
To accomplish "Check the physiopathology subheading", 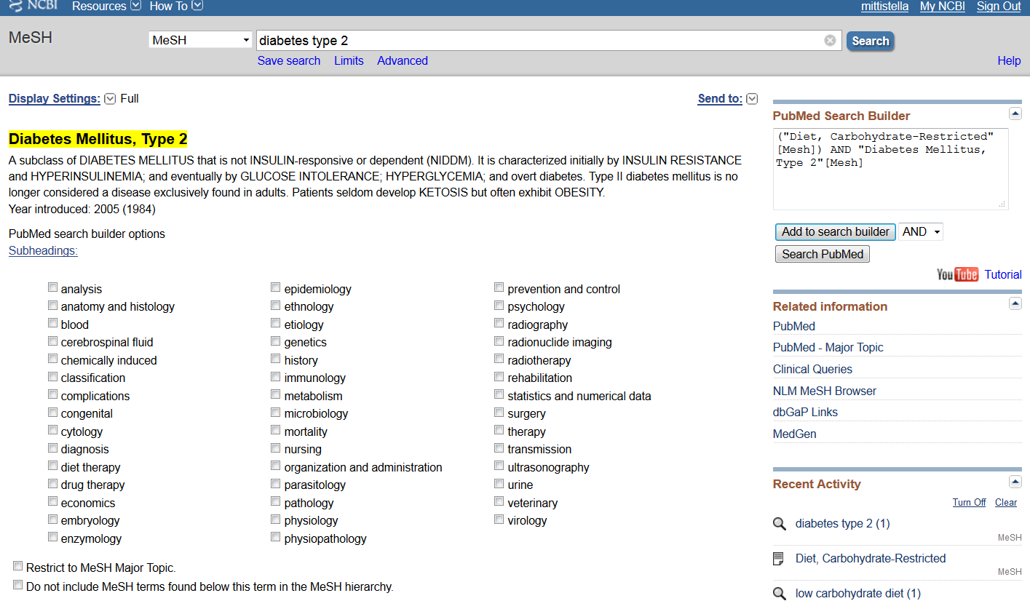I will pos(276,538).
